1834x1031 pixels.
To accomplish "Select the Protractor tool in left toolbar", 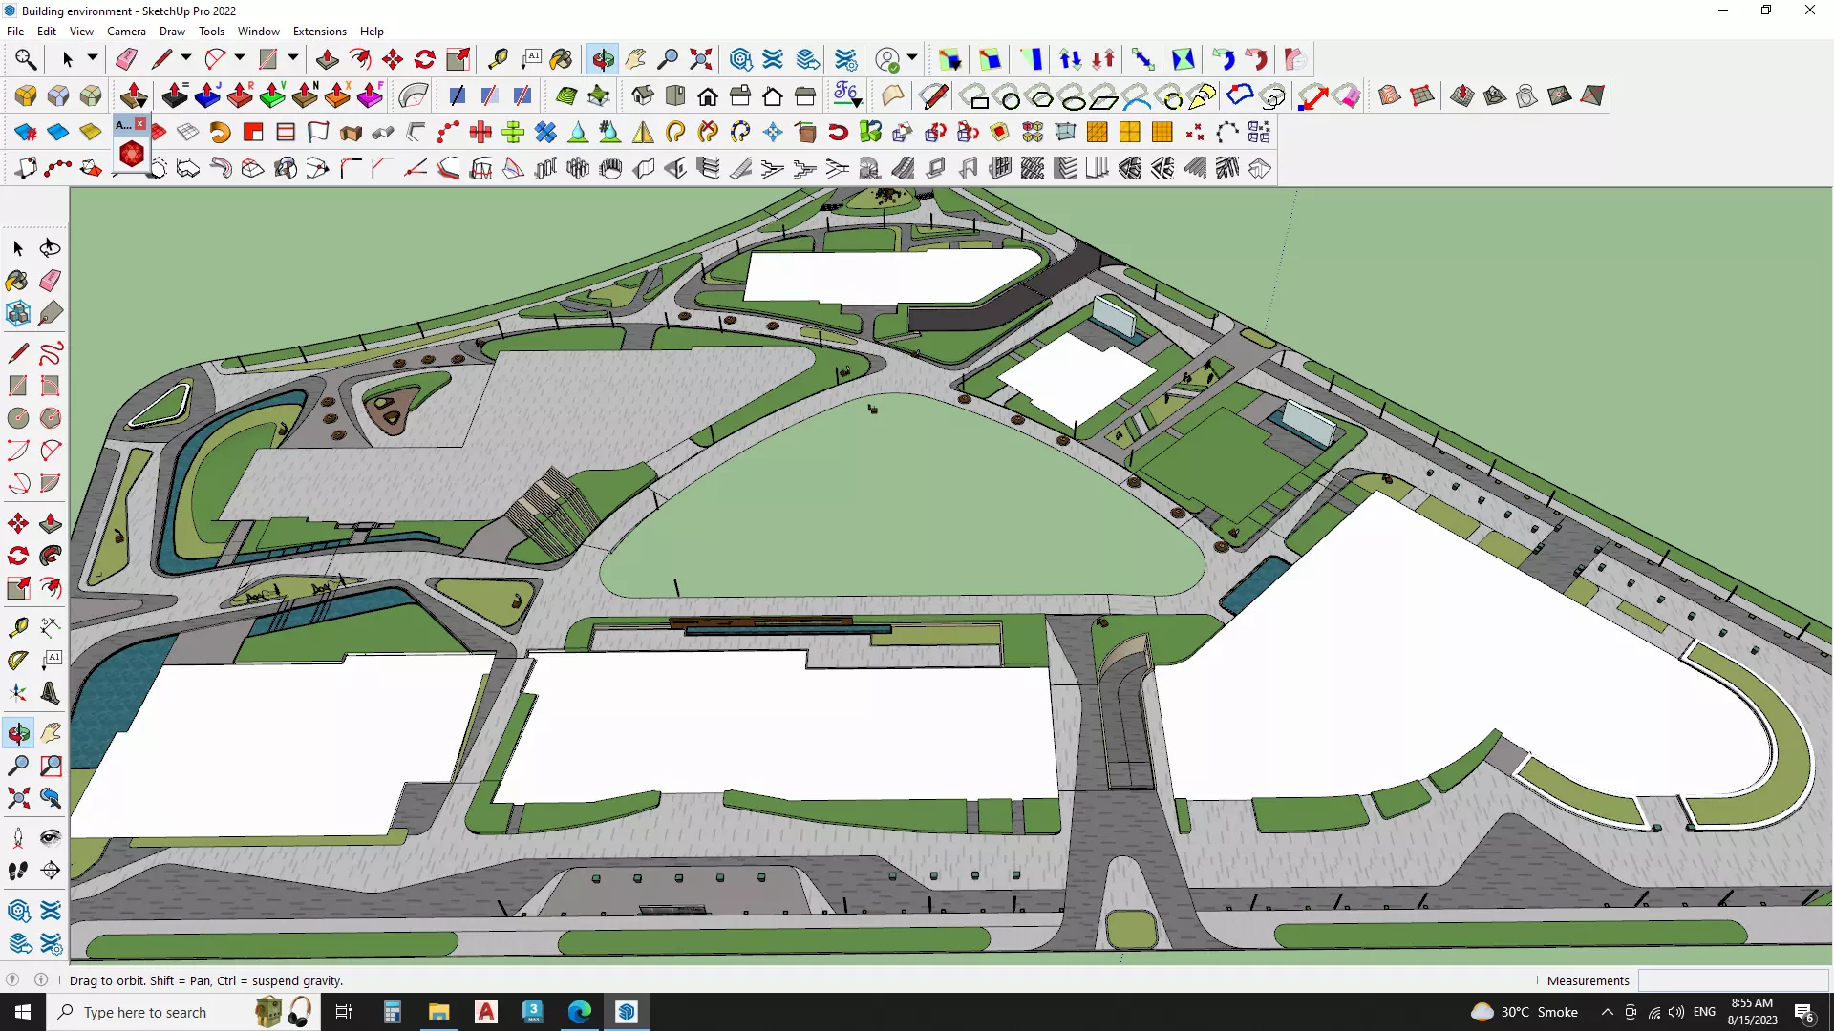I will tap(18, 660).
